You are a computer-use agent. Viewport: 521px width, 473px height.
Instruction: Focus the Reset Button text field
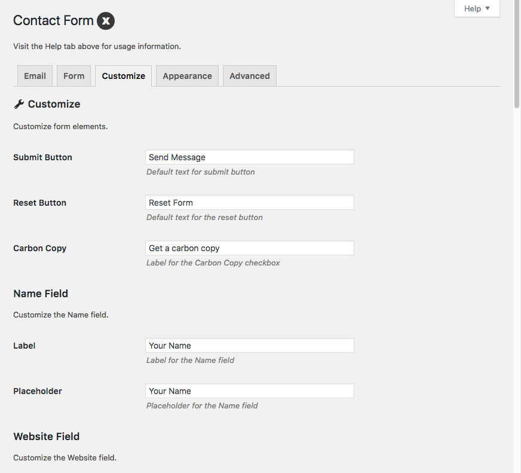[x=249, y=203]
